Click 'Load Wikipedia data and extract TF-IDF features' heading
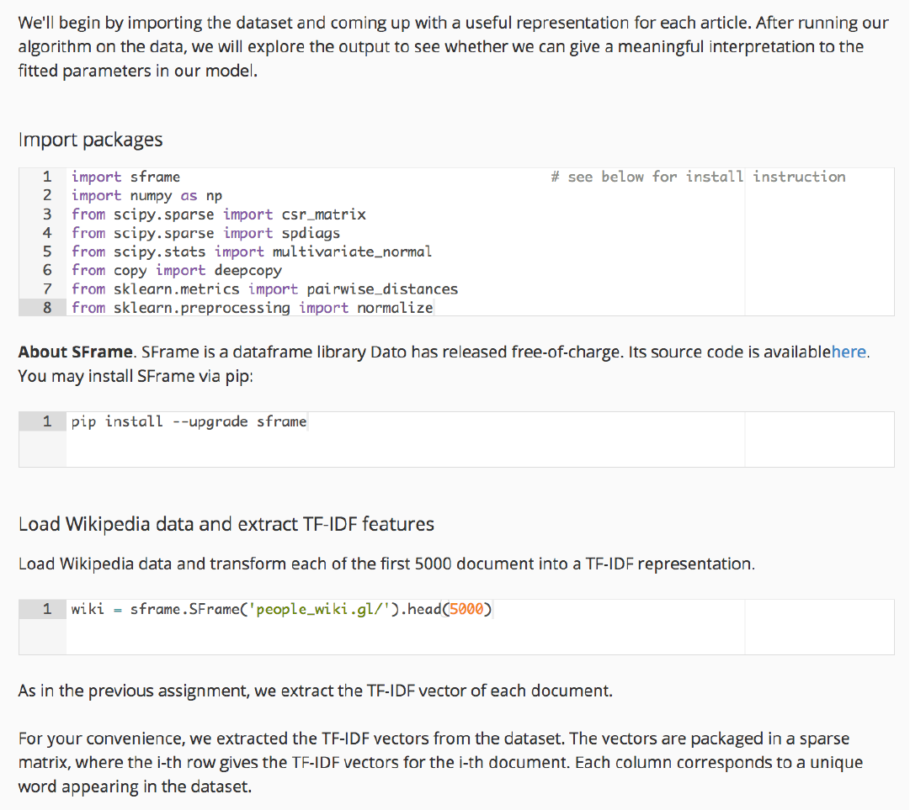The height and width of the screenshot is (810, 910). [x=226, y=524]
